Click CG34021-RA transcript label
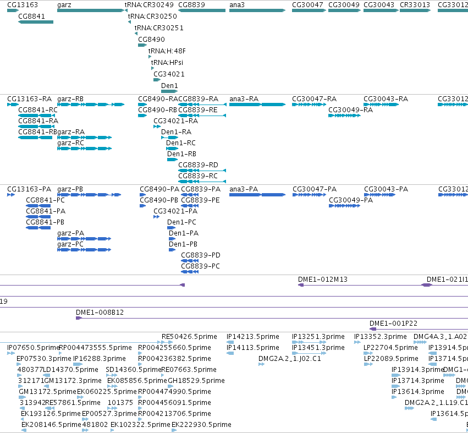 pyautogui.click(x=176, y=121)
